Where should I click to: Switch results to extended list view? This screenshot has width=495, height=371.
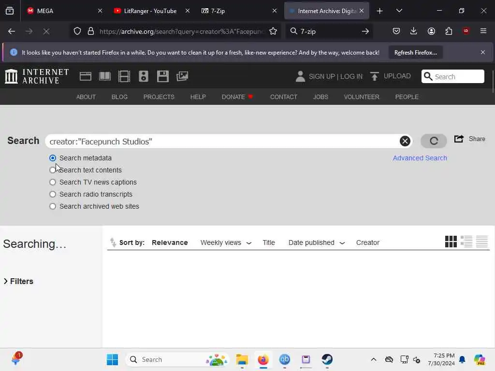point(466,242)
